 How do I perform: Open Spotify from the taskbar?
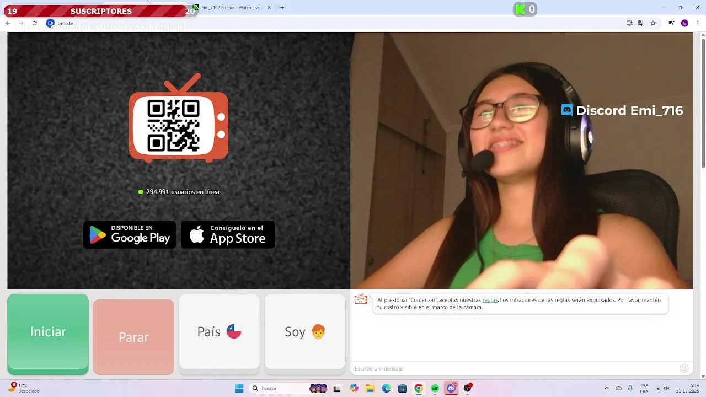pos(435,388)
